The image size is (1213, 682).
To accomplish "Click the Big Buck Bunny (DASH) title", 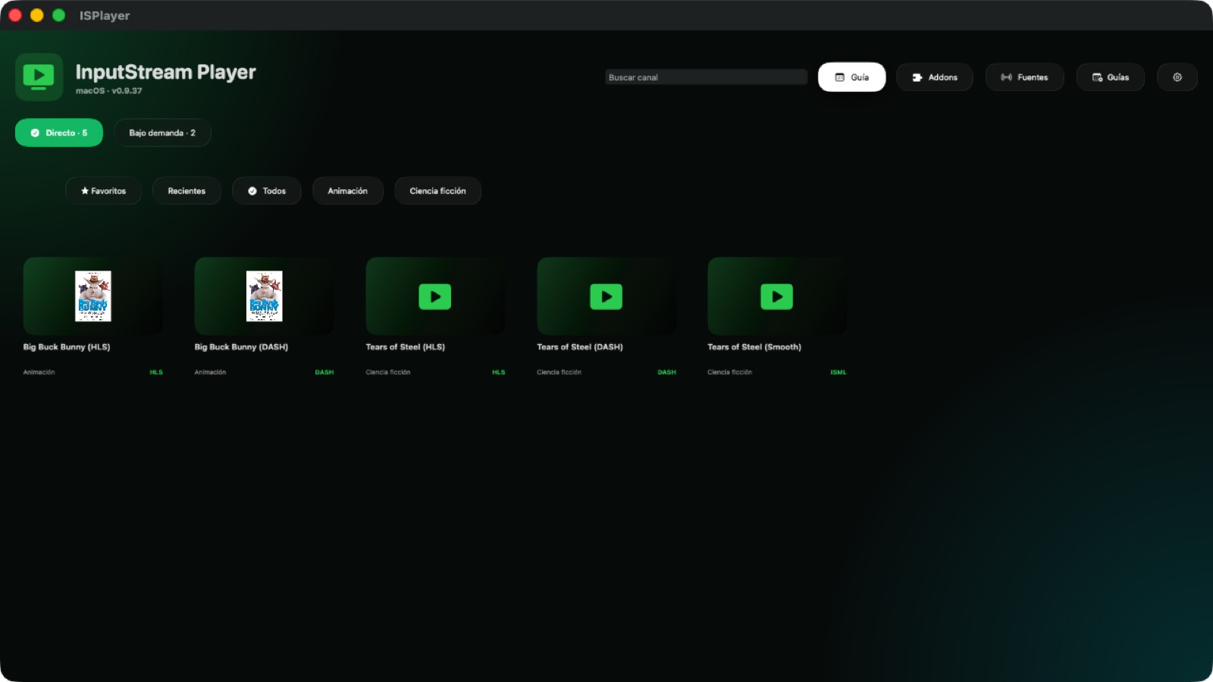I will 241,347.
